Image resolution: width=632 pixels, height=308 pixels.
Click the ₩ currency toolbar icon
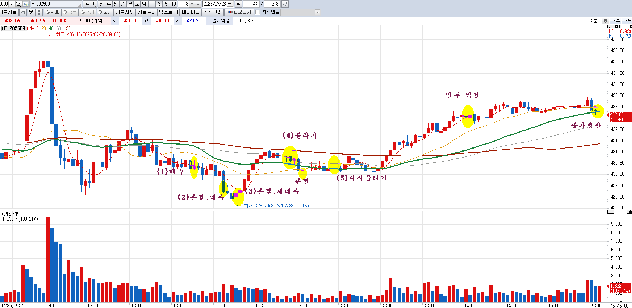click(x=31, y=12)
